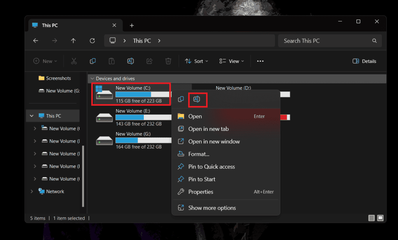Image resolution: width=398 pixels, height=240 pixels.
Task: Toggle large thumbnails view in the status bar
Action: (x=380, y=218)
